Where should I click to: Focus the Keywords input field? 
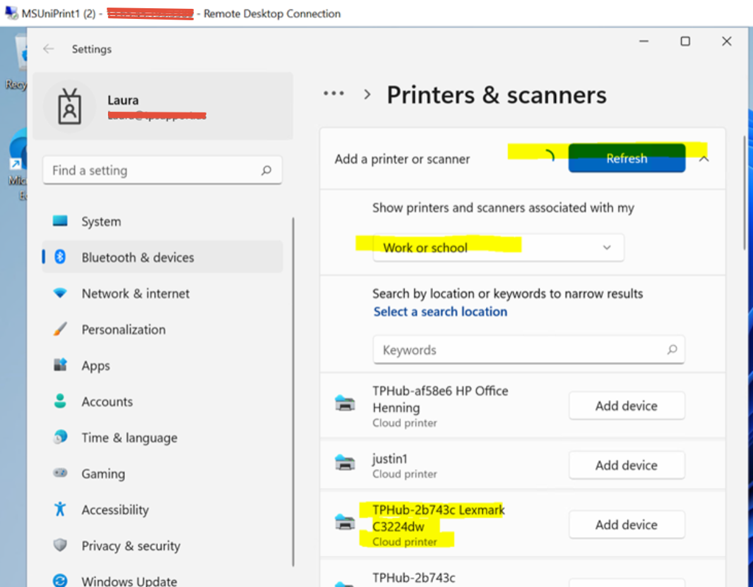click(529, 349)
